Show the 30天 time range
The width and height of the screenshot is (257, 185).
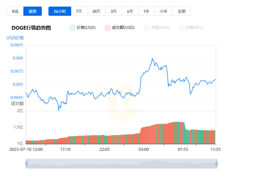tap(96, 11)
